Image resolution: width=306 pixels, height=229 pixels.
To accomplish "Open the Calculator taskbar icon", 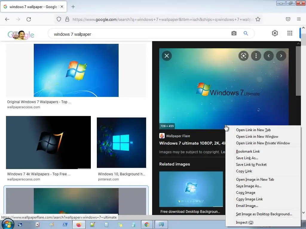I will click(x=106, y=225).
